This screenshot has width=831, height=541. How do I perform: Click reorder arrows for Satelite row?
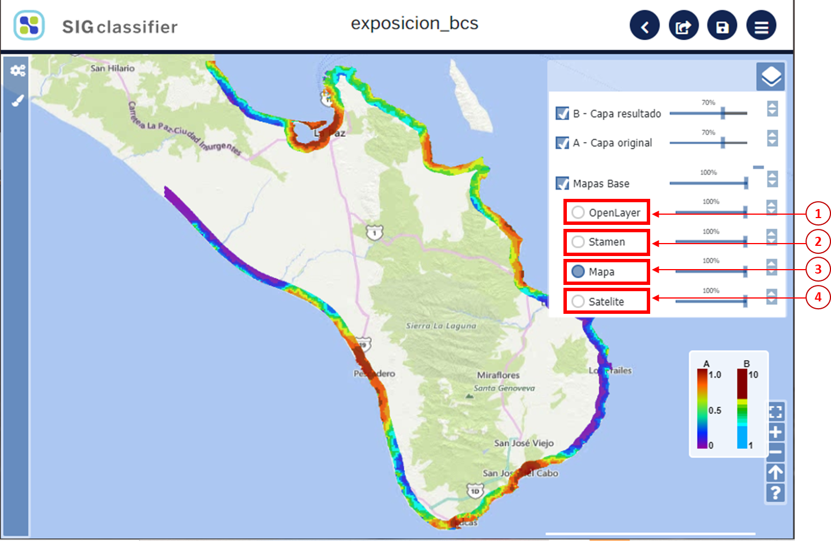pos(771,296)
